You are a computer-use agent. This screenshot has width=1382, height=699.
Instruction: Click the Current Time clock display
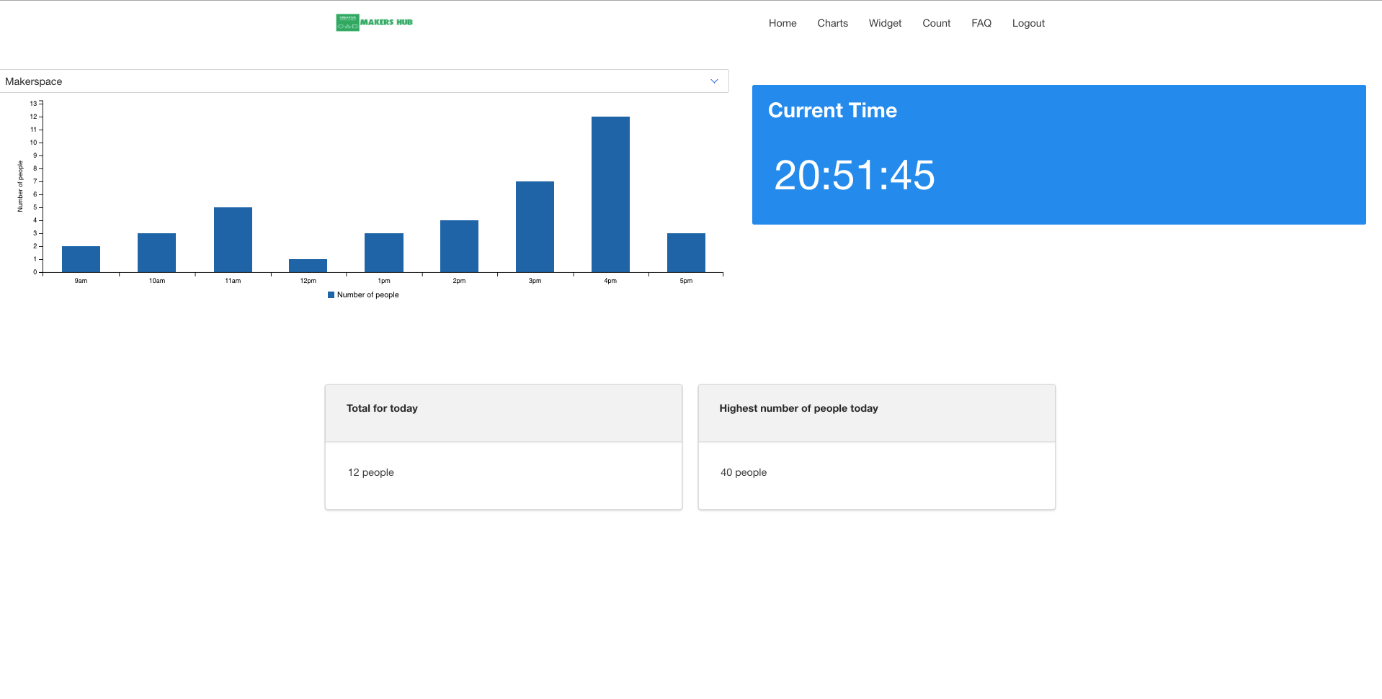click(x=854, y=176)
